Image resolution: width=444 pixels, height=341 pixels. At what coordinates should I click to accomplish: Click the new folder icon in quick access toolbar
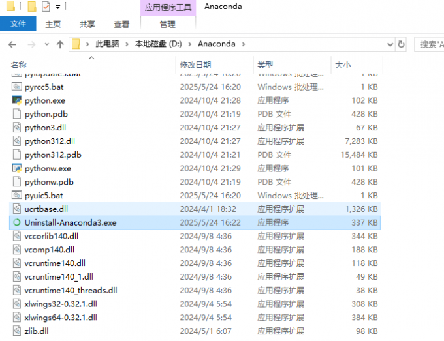[x=32, y=7]
